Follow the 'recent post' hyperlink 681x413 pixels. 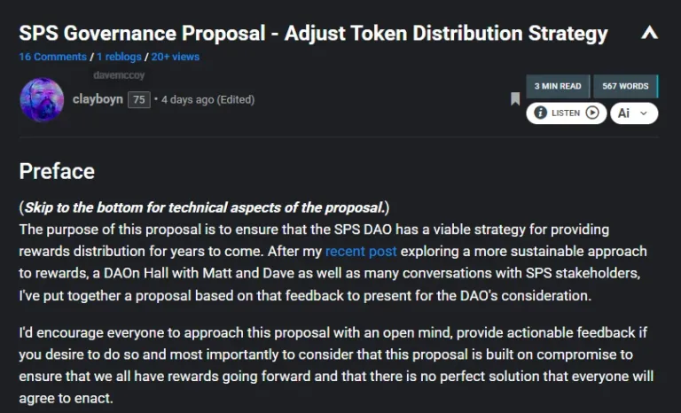(361, 252)
